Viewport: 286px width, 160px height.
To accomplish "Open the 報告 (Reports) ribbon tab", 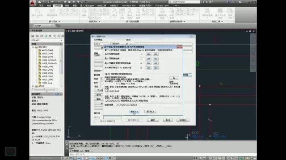I will (x=75, y=6).
